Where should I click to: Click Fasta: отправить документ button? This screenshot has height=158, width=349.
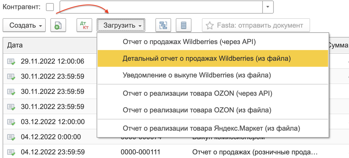point(256,25)
